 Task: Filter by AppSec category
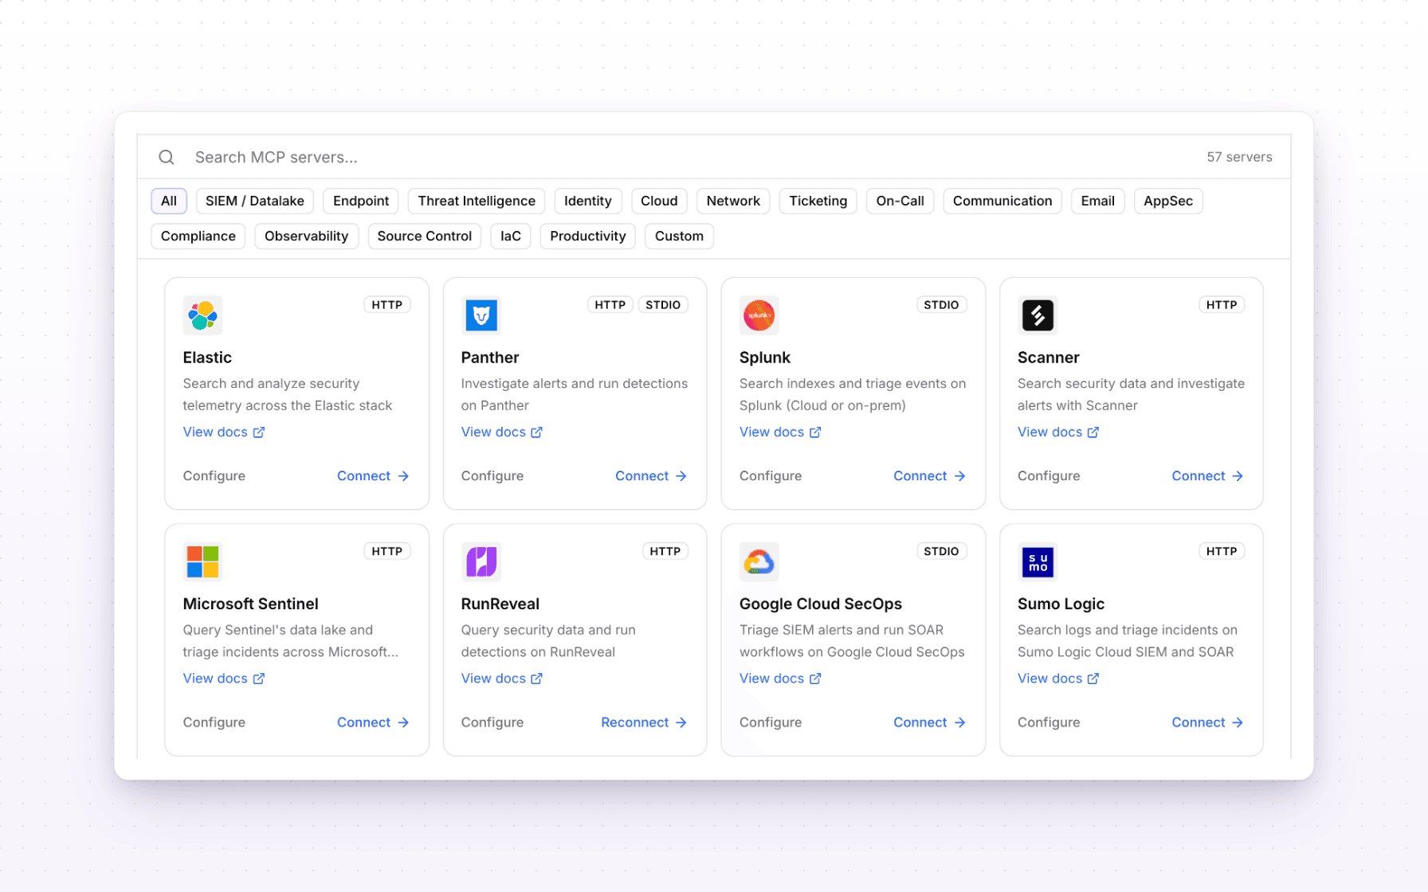[1168, 201]
